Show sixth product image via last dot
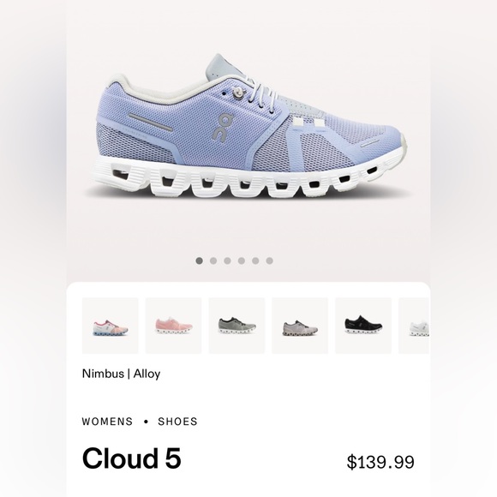 pos(269,260)
